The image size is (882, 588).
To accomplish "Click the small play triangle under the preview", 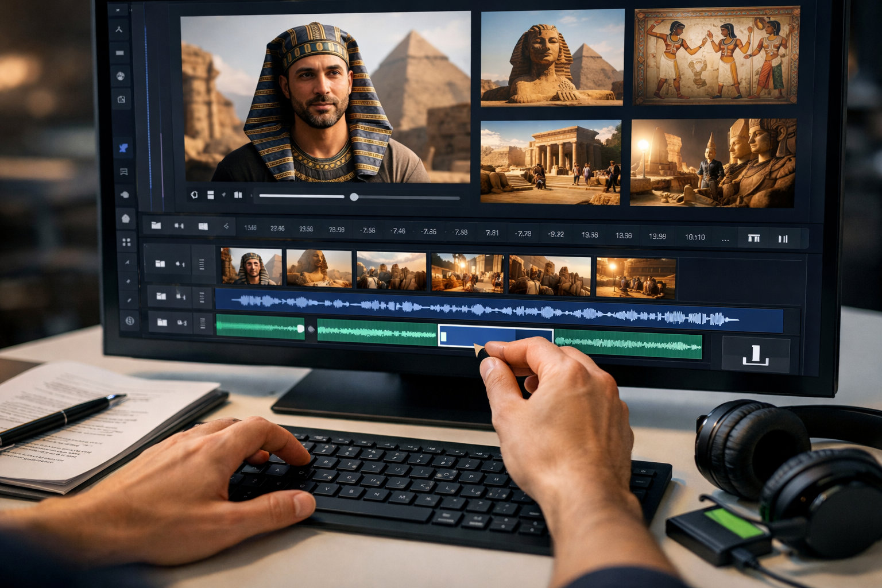I will click(223, 195).
